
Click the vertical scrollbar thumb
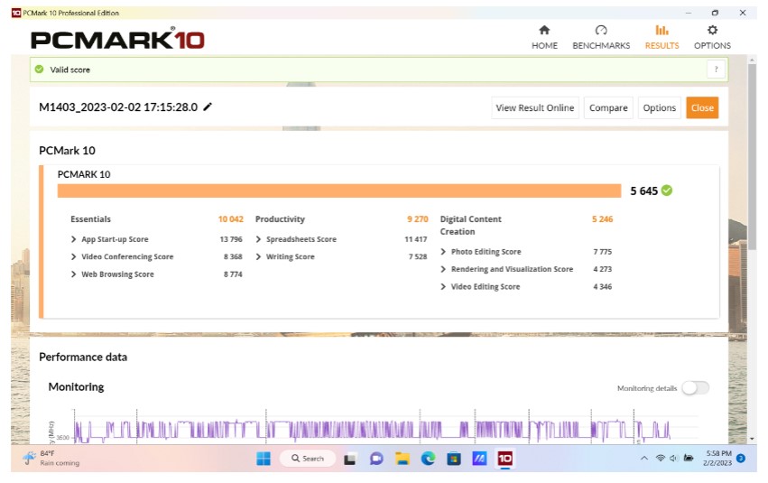tap(752, 157)
